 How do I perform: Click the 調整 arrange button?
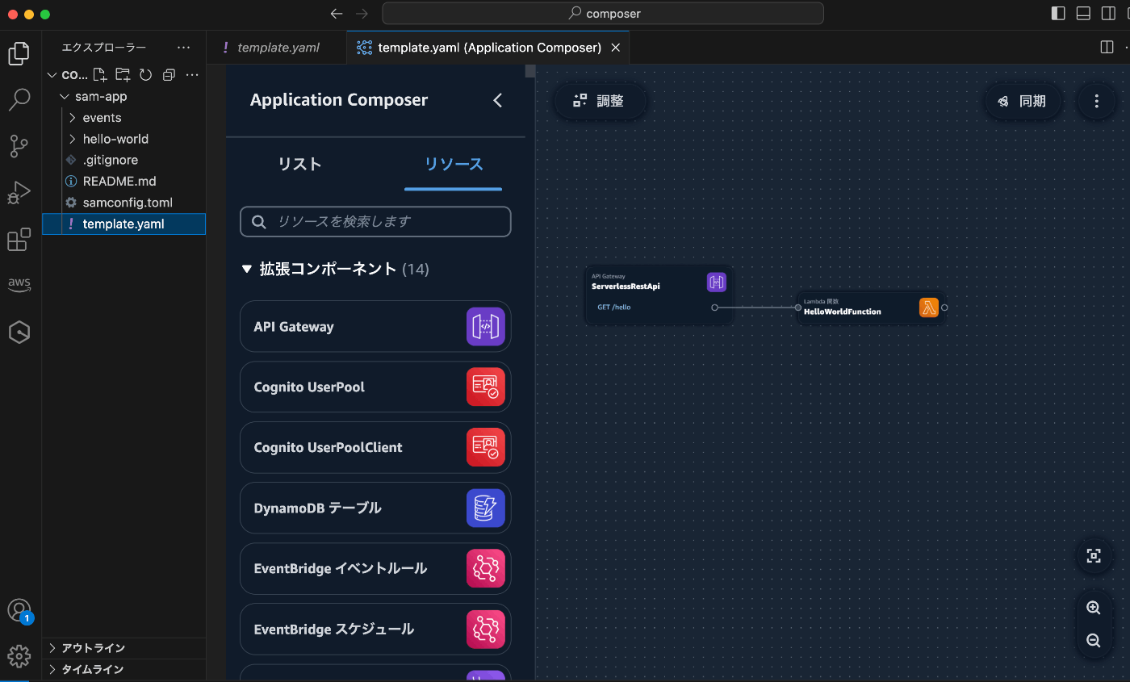click(599, 101)
